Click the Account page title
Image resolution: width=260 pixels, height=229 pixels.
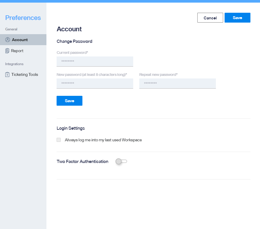pyautogui.click(x=69, y=29)
